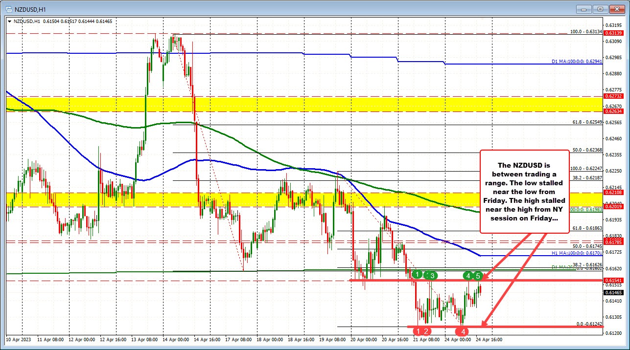Image resolution: width=630 pixels, height=350 pixels.
Task: Expand the NZDUSD,H1 quote dropdown triangle
Action: tap(10, 21)
